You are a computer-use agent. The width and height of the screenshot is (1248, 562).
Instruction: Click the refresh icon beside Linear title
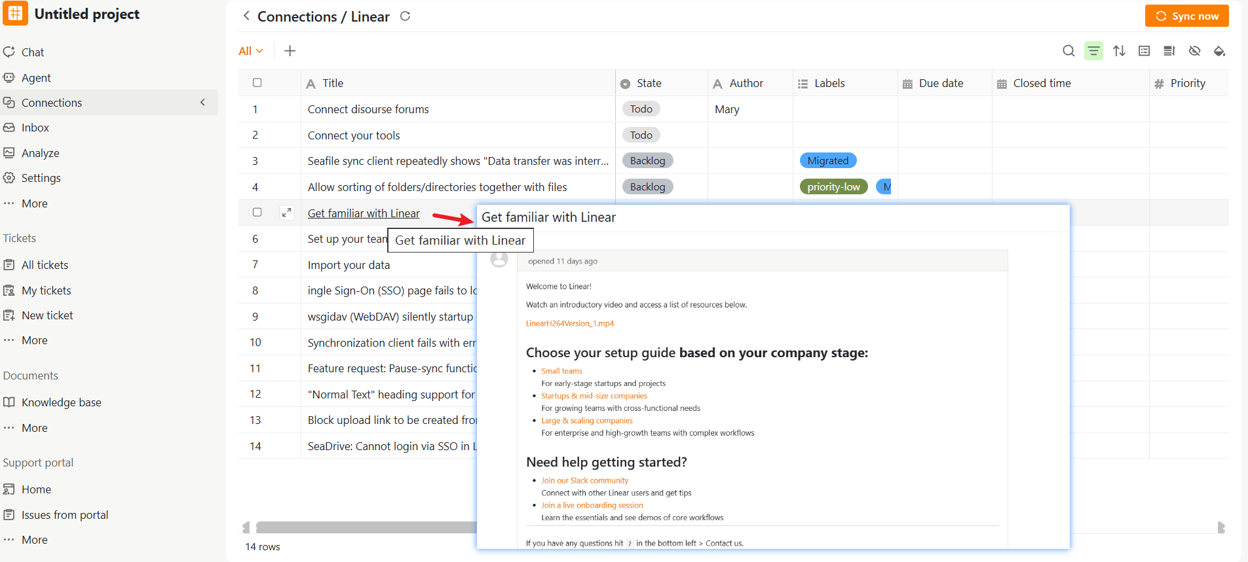tap(405, 16)
